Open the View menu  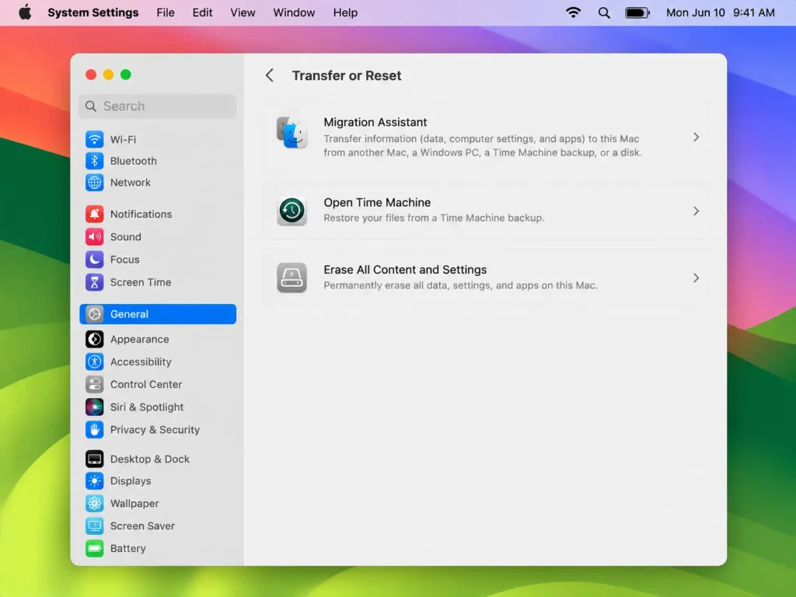[x=243, y=12]
